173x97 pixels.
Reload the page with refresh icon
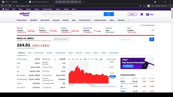pos(10,6)
